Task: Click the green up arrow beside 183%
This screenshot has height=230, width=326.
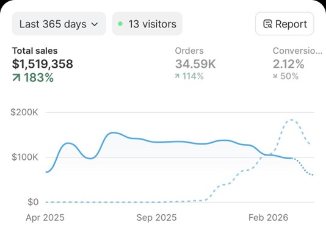Action: click(16, 77)
